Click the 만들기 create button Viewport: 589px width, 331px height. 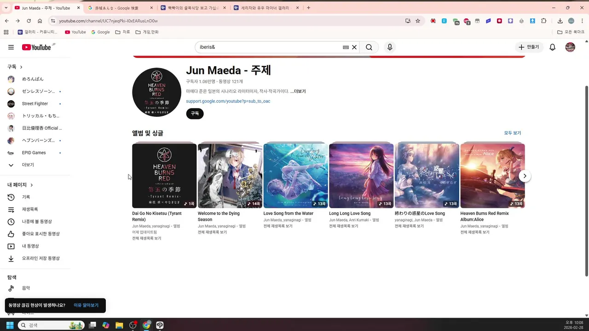(529, 47)
